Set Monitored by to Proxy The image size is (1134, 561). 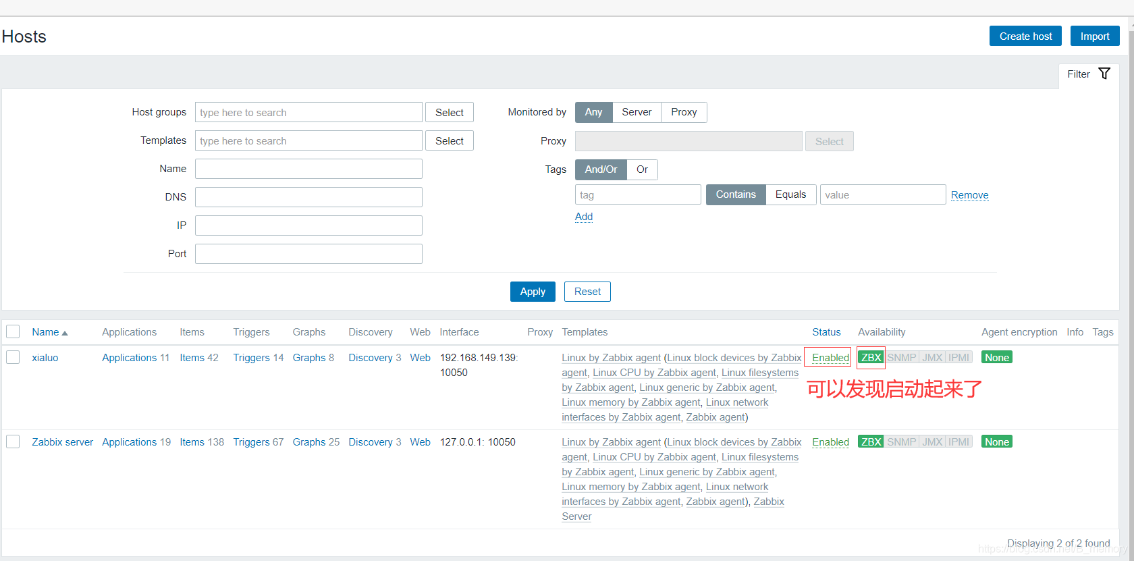pos(684,112)
